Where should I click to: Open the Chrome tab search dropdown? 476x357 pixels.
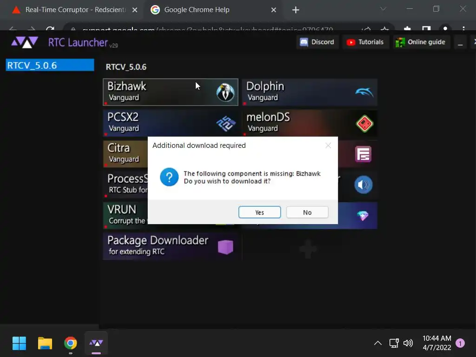(383, 9)
